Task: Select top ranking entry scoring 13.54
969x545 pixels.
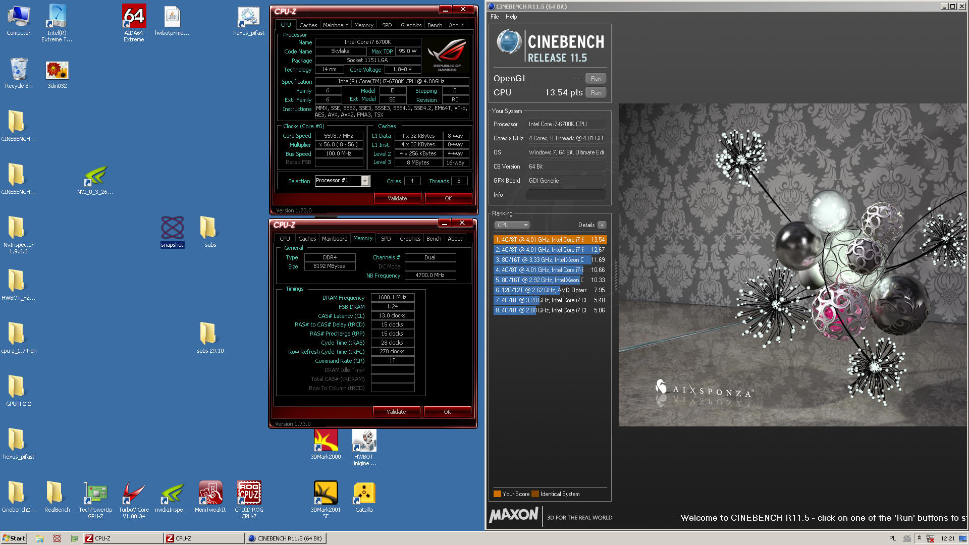Action: click(x=550, y=240)
